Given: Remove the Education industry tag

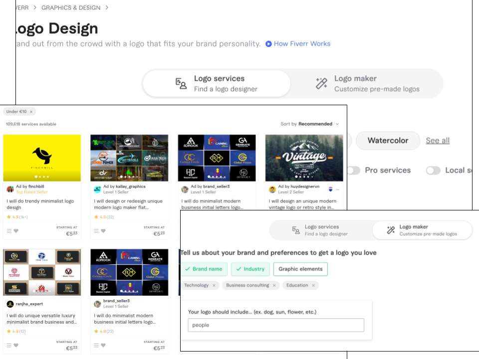Looking at the screenshot, I should click(313, 285).
